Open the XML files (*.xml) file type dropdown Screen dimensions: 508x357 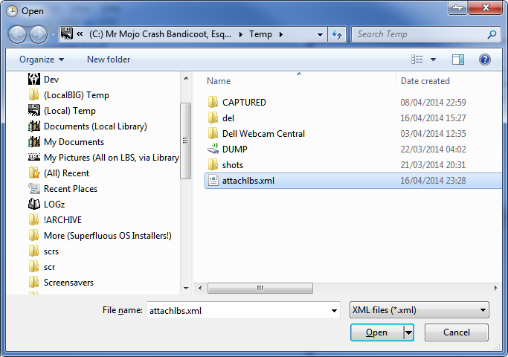[x=419, y=310]
